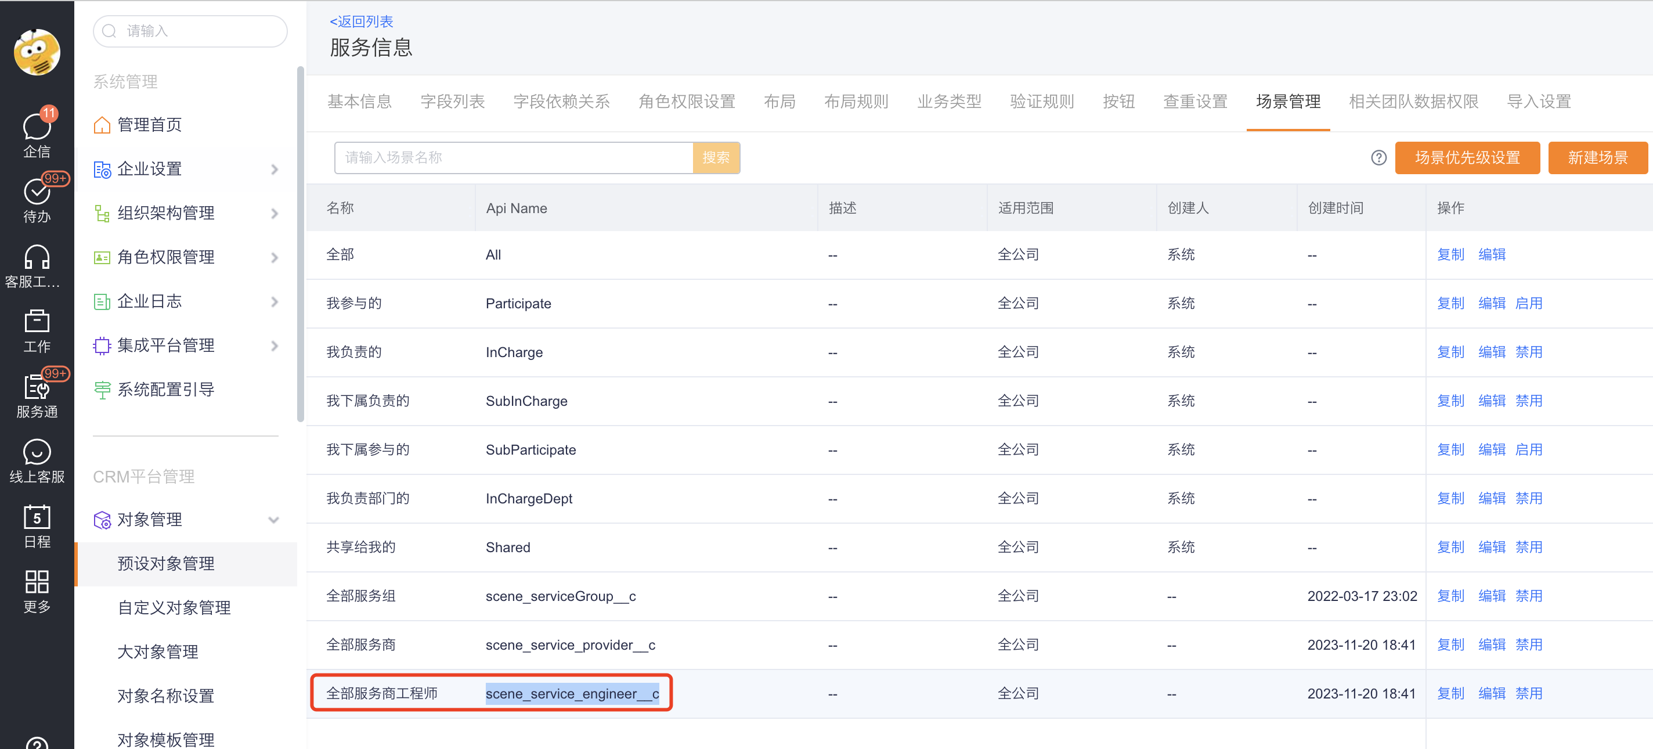Screen dimensions: 1653x749
Task: Click 禁用 for the 我负责的 row
Action: click(x=1529, y=352)
